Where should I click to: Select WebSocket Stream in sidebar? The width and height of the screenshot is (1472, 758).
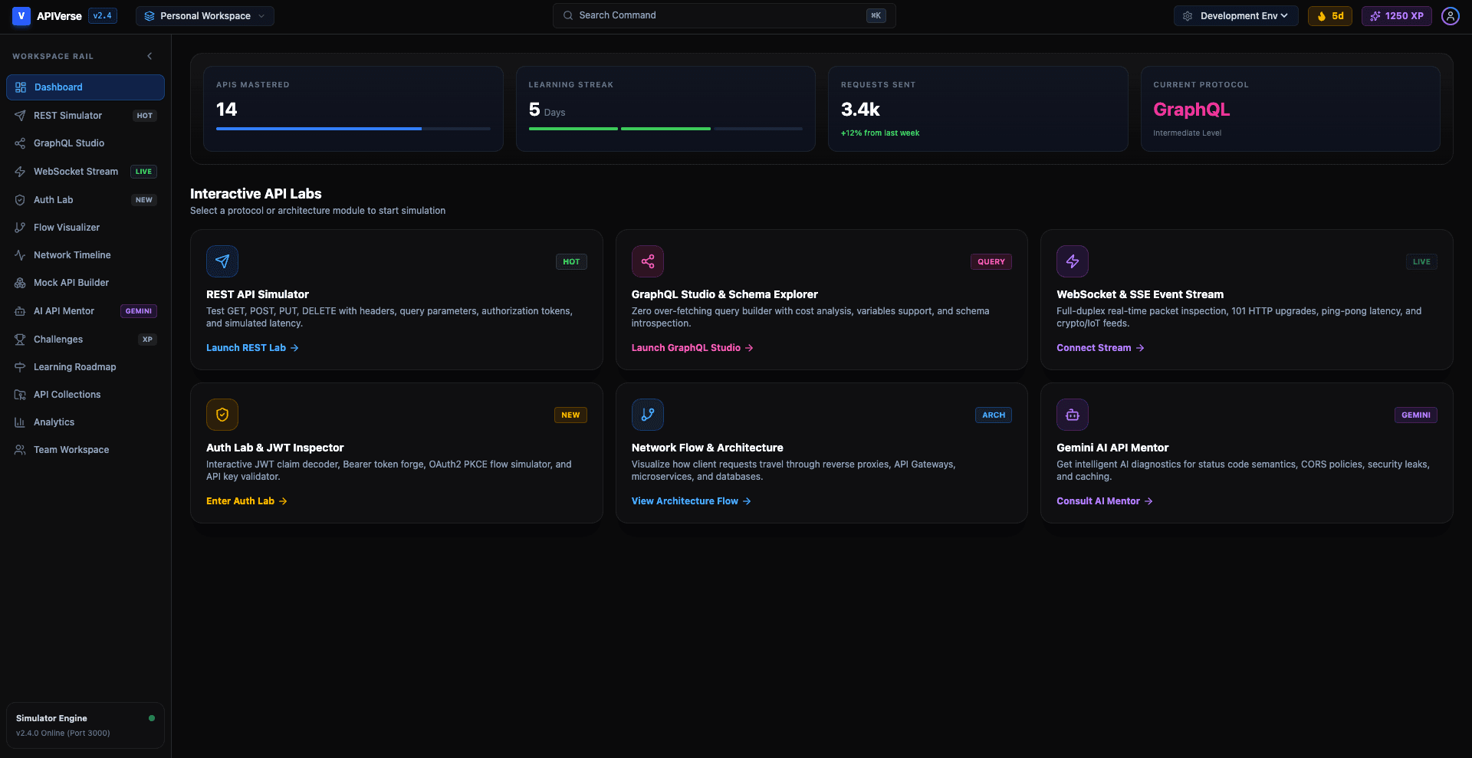85,172
